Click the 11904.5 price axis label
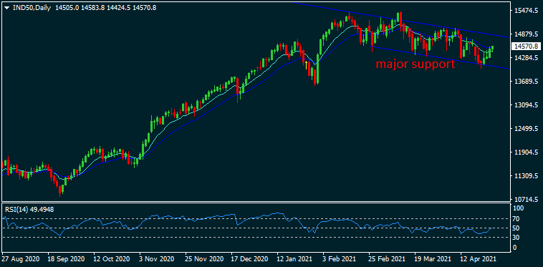 tap(526, 152)
